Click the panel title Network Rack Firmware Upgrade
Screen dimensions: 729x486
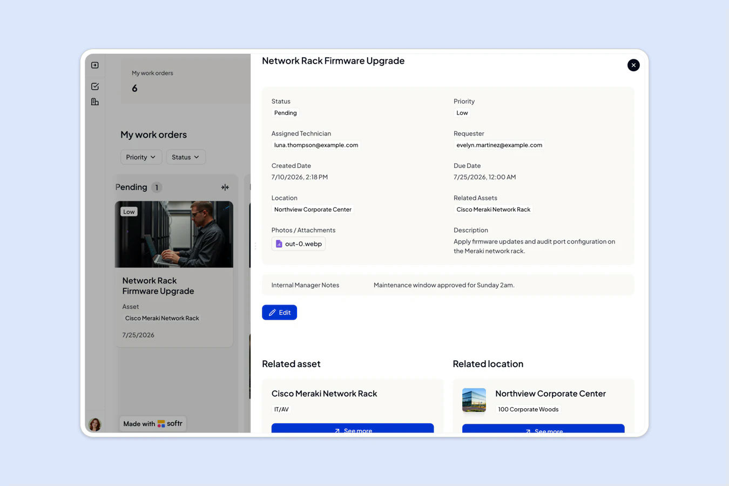(x=333, y=61)
